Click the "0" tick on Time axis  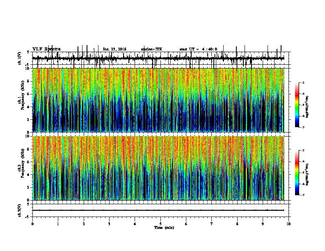(x=32, y=224)
